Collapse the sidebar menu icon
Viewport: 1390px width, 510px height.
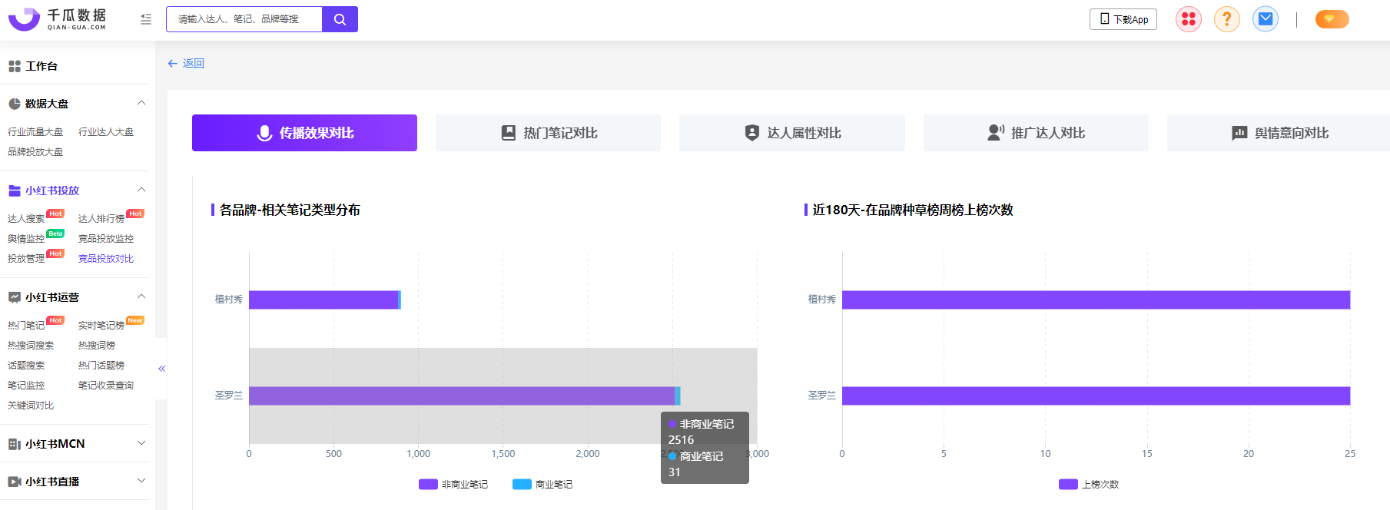pyautogui.click(x=146, y=19)
